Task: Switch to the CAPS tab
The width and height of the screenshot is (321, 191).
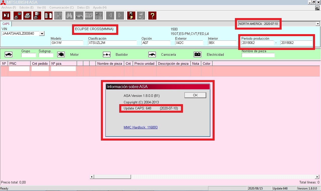Action: tap(6, 24)
